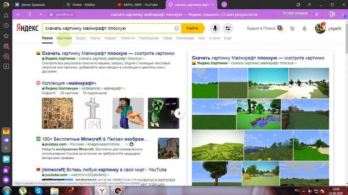Open Steve drawing collection thumbnail
Image resolution: width=348 pixels, height=195 pixels.
[128, 113]
